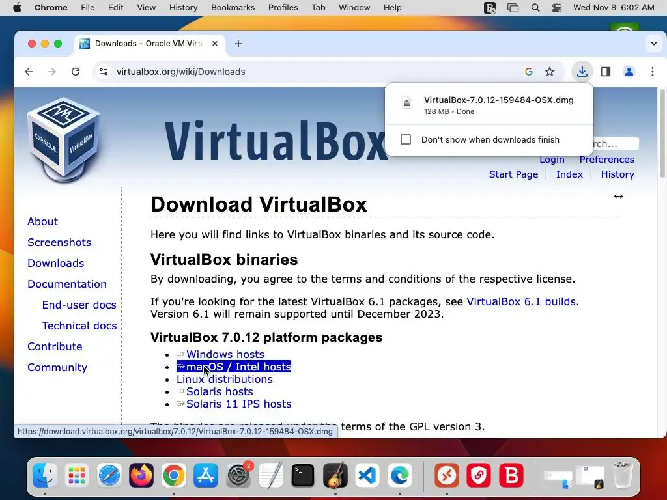Image resolution: width=667 pixels, height=500 pixels.
Task: Open the Profiles menu
Action: coord(283,8)
